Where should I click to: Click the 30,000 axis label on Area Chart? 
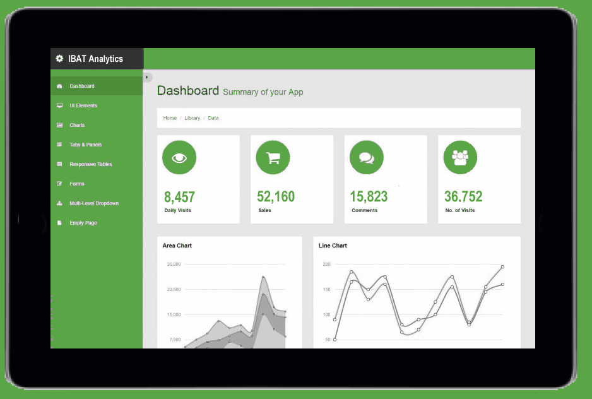click(x=174, y=264)
